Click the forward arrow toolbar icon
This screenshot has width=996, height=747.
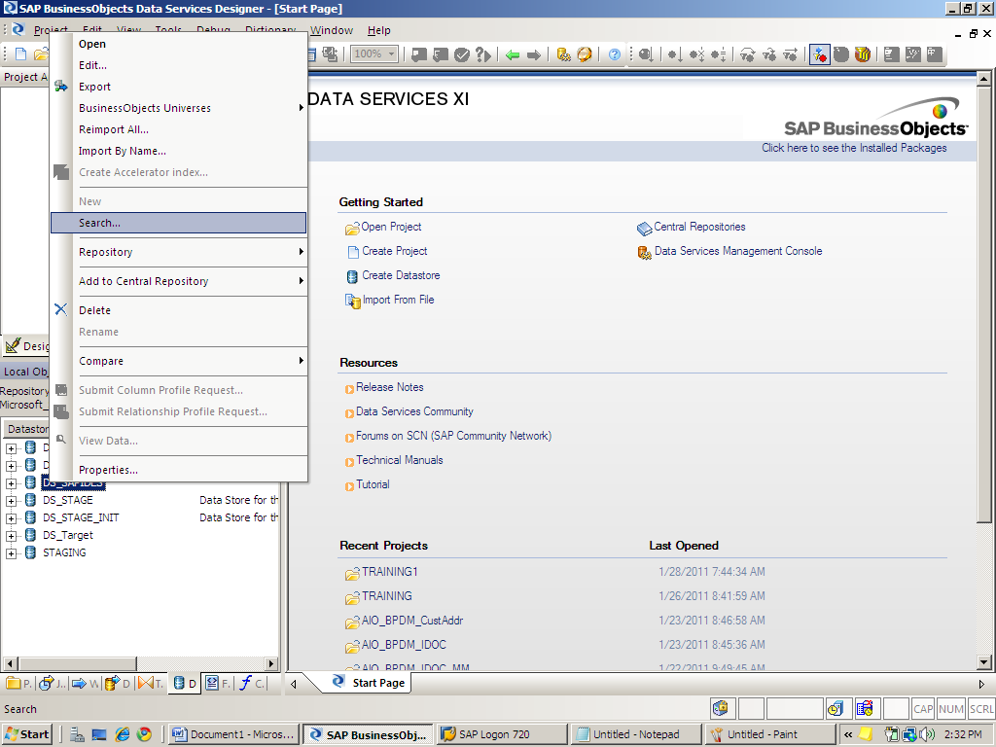pos(534,55)
